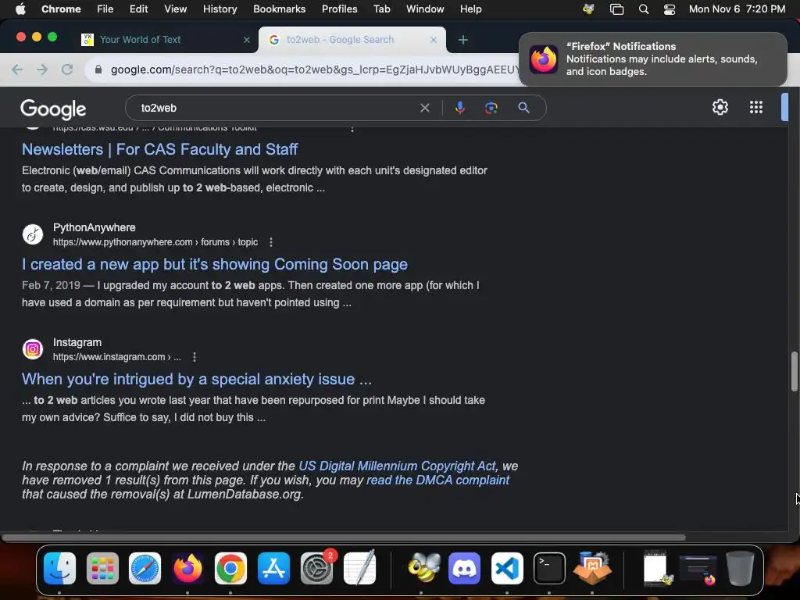Click the vertical page scrollbar thumb

point(794,371)
